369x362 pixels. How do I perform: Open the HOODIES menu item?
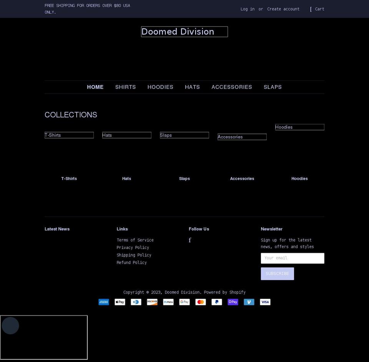click(160, 87)
